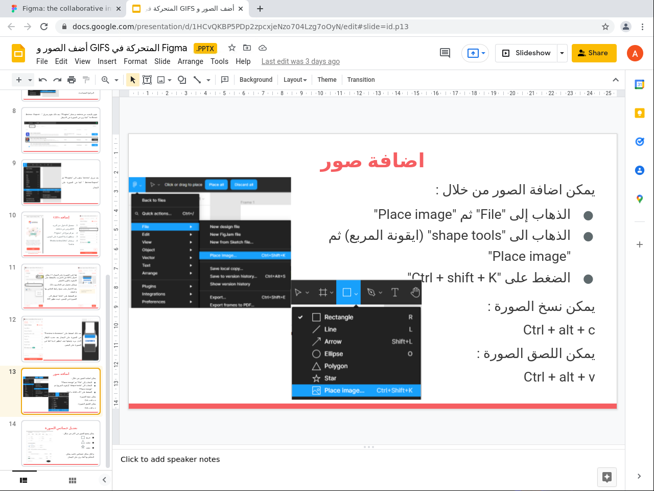Viewport: 654px width, 491px height.
Task: Undo the last action
Action: pyautogui.click(x=43, y=80)
